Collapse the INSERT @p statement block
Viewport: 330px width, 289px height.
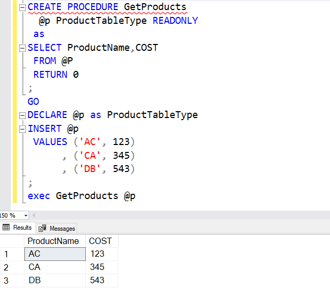[x=22, y=129]
